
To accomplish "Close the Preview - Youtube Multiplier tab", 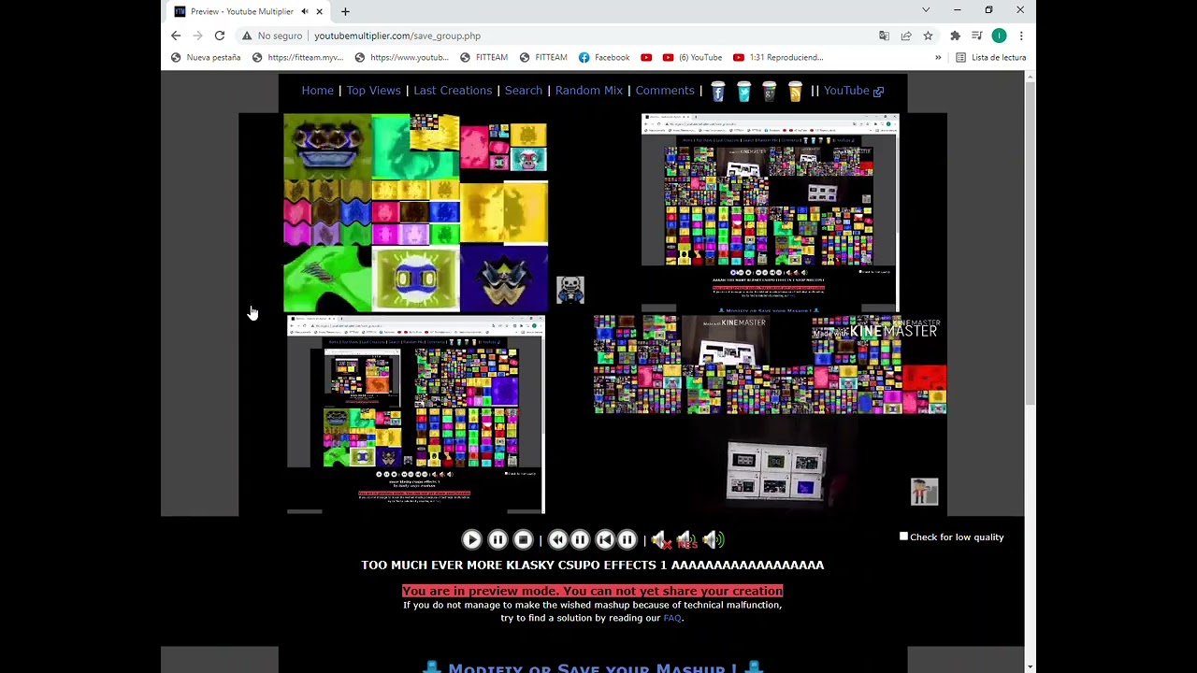I will point(319,11).
